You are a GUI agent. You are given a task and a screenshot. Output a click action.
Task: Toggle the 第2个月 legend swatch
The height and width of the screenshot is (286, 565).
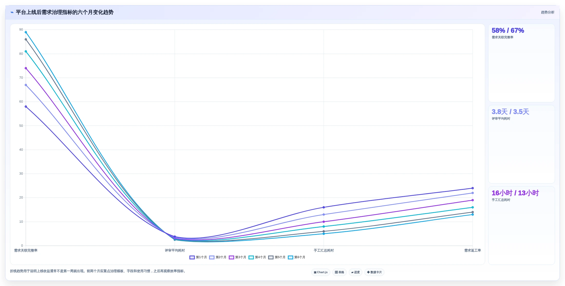[x=212, y=257]
